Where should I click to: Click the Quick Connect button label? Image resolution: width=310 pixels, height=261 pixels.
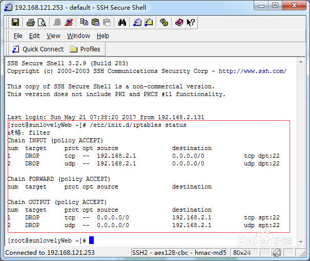(43, 49)
